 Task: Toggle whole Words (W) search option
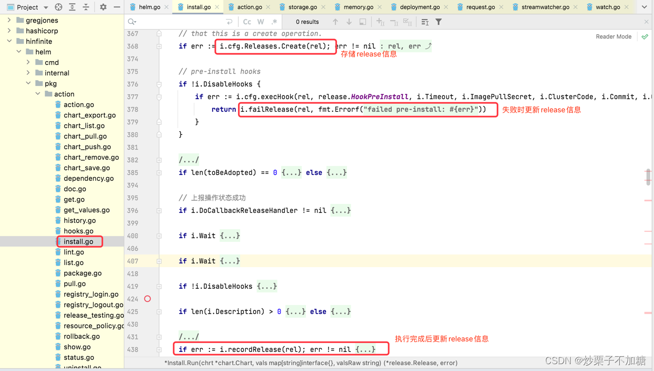click(261, 22)
